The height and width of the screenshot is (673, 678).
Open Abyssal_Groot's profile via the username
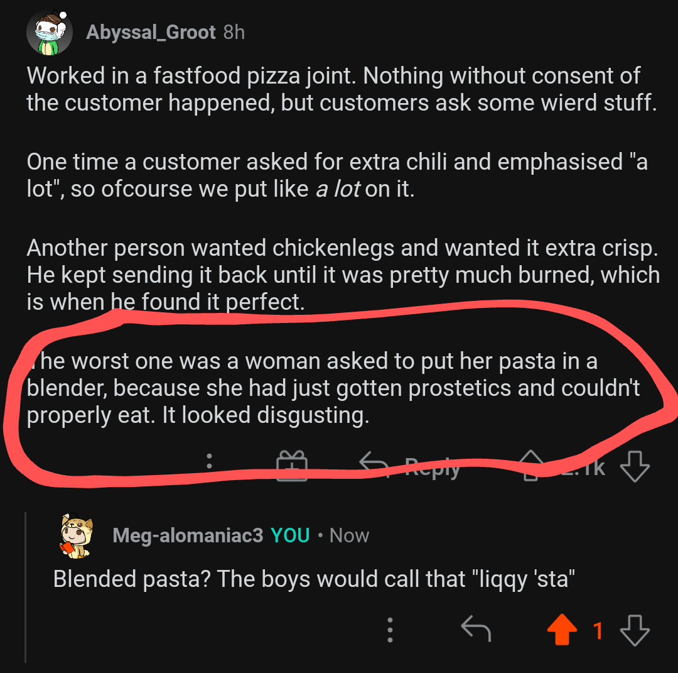coord(152,31)
